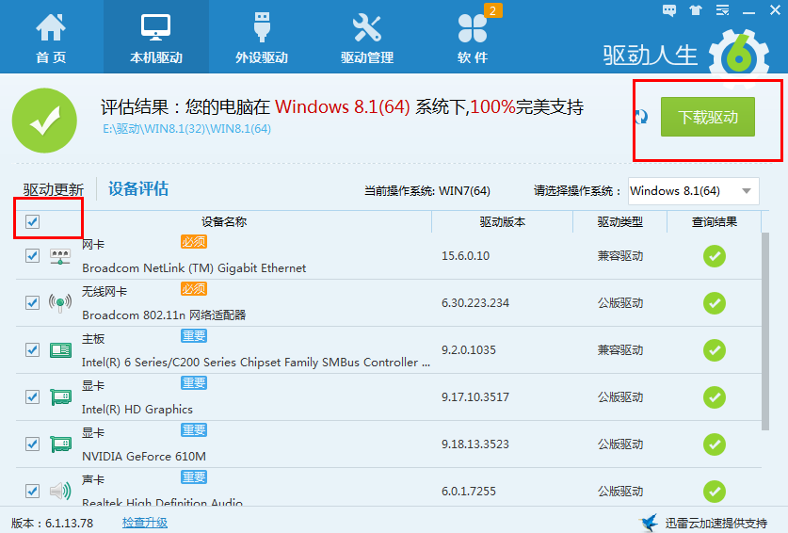Click 兼容驱动 type in Broadcom NetLink row

click(x=620, y=256)
